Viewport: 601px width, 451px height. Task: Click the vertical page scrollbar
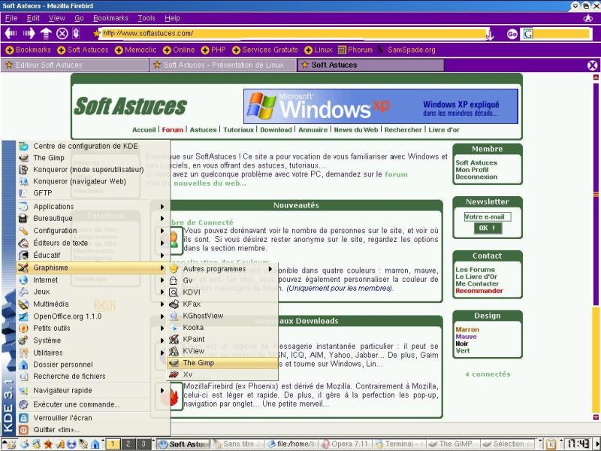click(596, 246)
